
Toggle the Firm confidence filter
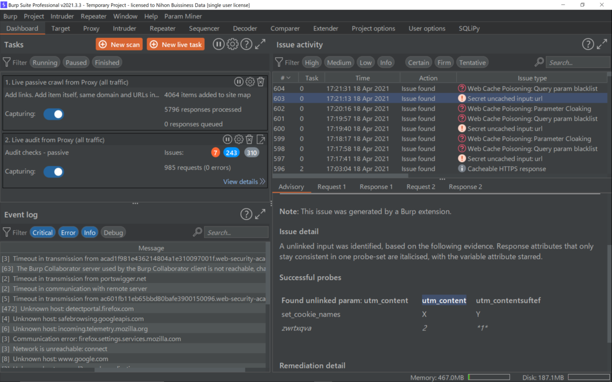coord(444,63)
